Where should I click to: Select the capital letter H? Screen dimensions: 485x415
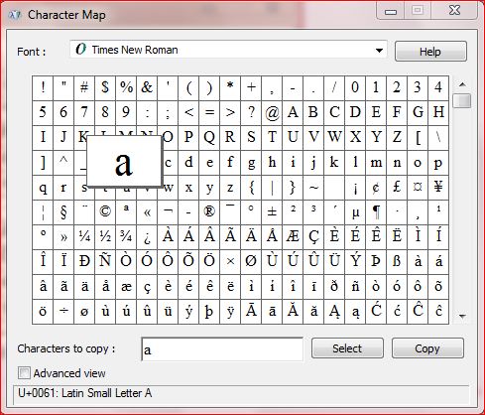click(438, 112)
